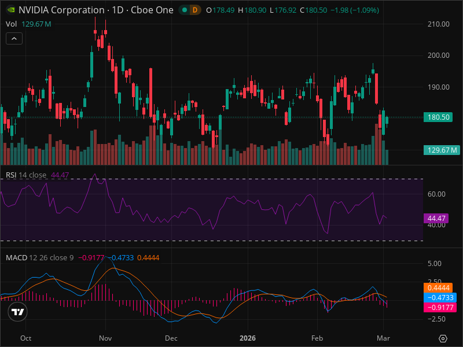The height and width of the screenshot is (347, 463).
Task: Click the H180.90 high value in header
Action: click(x=252, y=10)
